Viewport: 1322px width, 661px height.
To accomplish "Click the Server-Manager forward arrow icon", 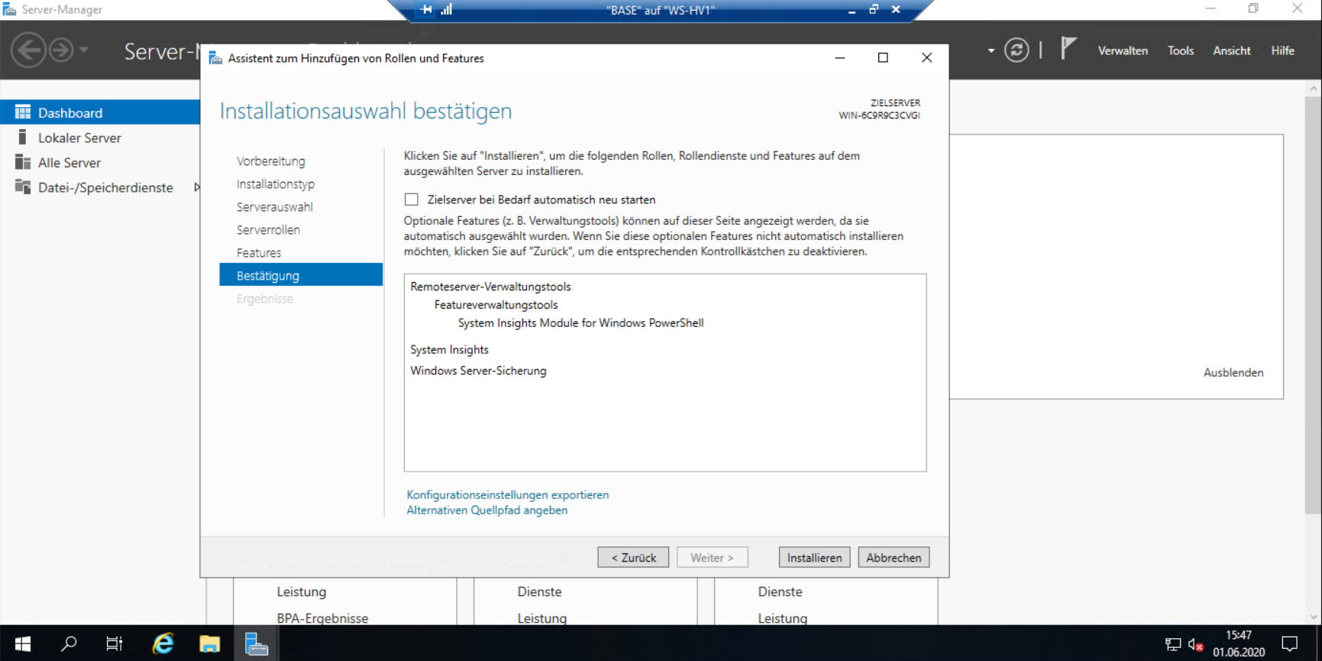I will click(x=61, y=50).
